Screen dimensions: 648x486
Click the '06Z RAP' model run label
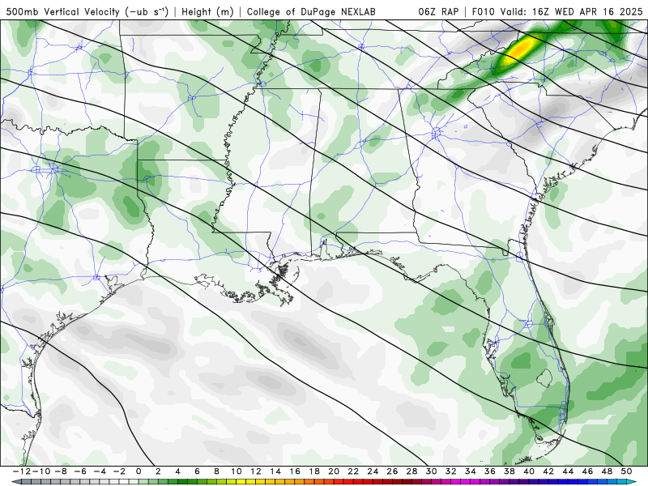(x=438, y=11)
